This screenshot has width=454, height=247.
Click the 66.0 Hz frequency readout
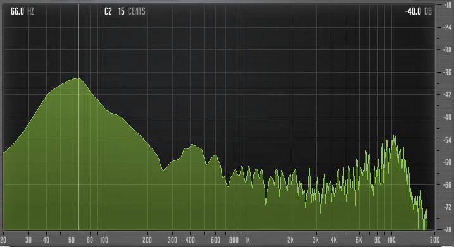pyautogui.click(x=22, y=11)
